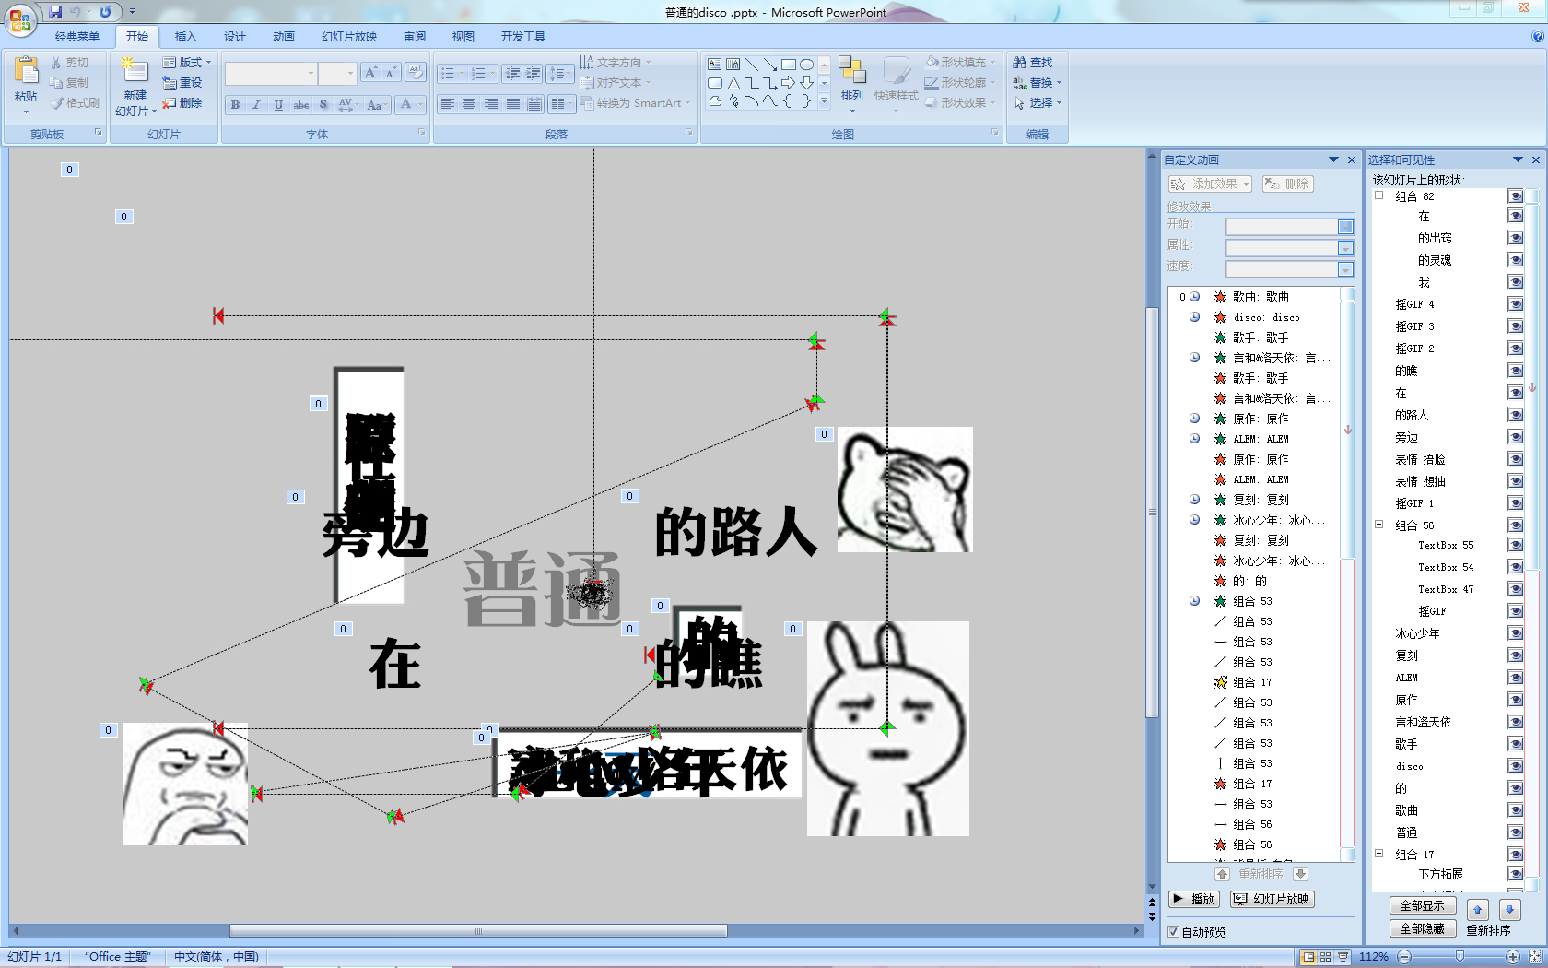Click fit slide to window icon
This screenshot has width=1548, height=968.
(1536, 957)
